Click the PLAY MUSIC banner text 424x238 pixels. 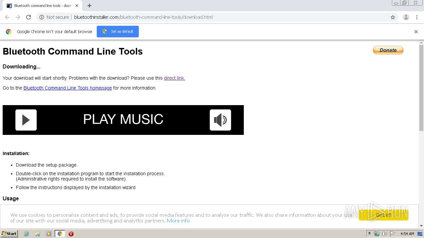click(123, 119)
